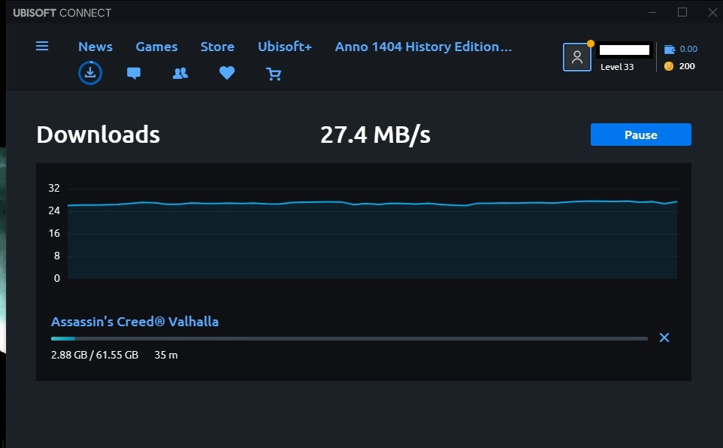Minimize the Ubisoft Connect window
The image size is (723, 448).
click(x=652, y=13)
